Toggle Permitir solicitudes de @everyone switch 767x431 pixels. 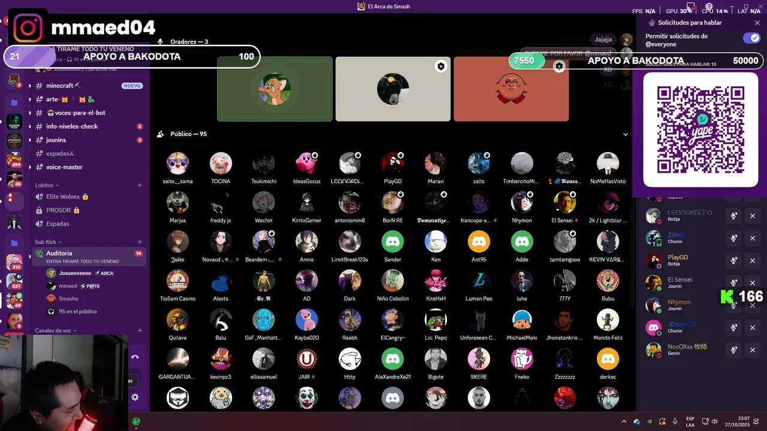[751, 38]
